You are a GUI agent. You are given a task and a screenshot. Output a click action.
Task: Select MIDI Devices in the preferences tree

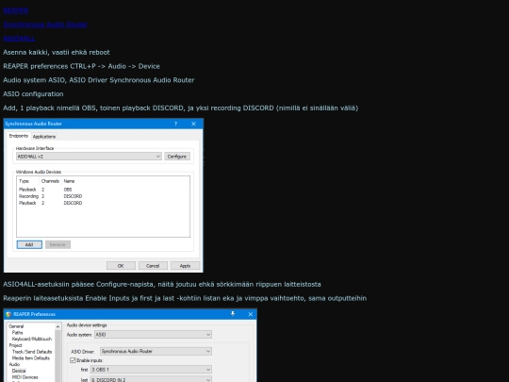25,377
